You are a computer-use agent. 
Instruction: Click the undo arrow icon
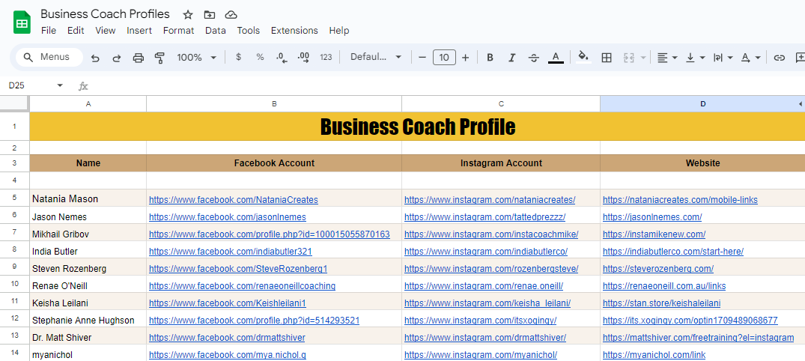tap(95, 58)
